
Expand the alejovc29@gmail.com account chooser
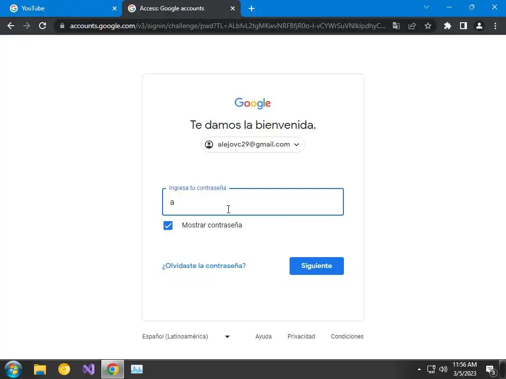coord(253,145)
